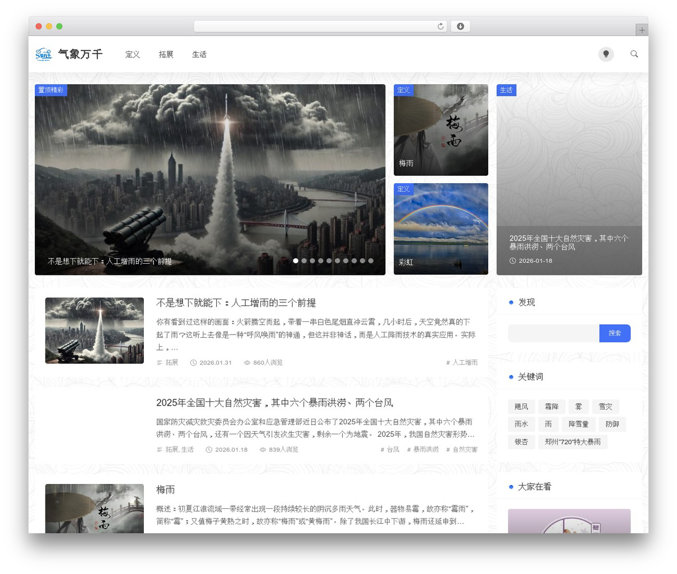This screenshot has height=574, width=677.
Task: Click the search input field in 发现
Action: pos(554,333)
